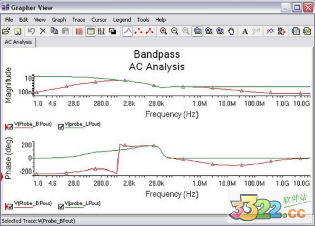
Task: Open the Graph menu
Action: pyautogui.click(x=59, y=20)
